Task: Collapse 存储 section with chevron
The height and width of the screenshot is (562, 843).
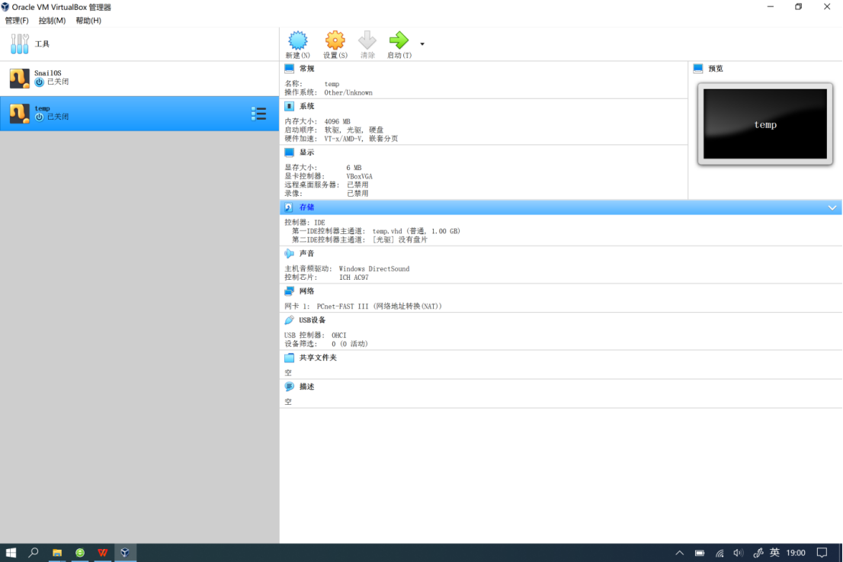Action: tap(832, 207)
